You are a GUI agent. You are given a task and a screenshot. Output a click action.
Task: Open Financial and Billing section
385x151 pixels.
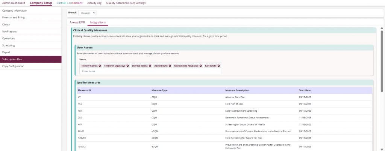[14, 17]
